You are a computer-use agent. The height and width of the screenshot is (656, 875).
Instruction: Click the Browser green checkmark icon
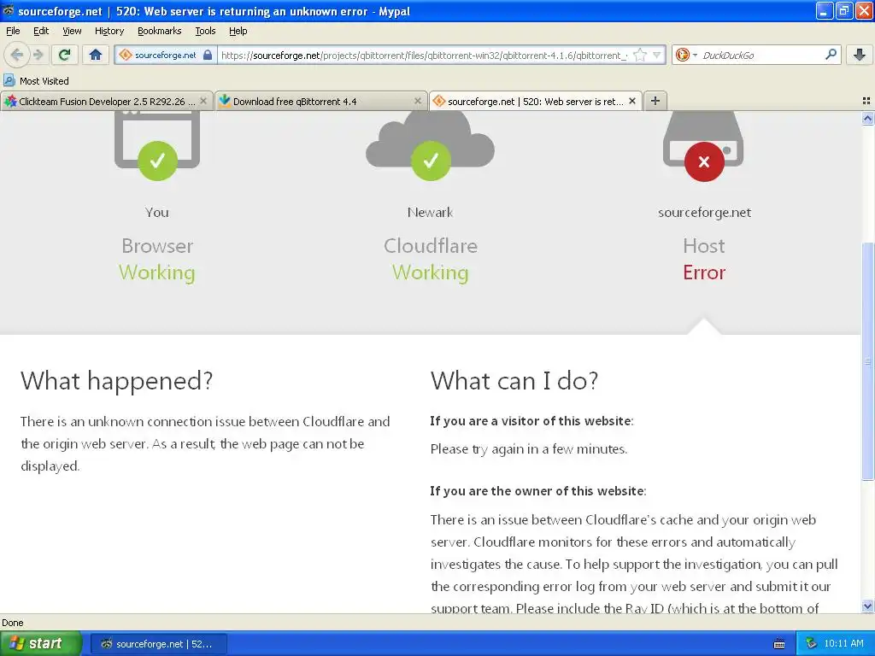pos(157,161)
